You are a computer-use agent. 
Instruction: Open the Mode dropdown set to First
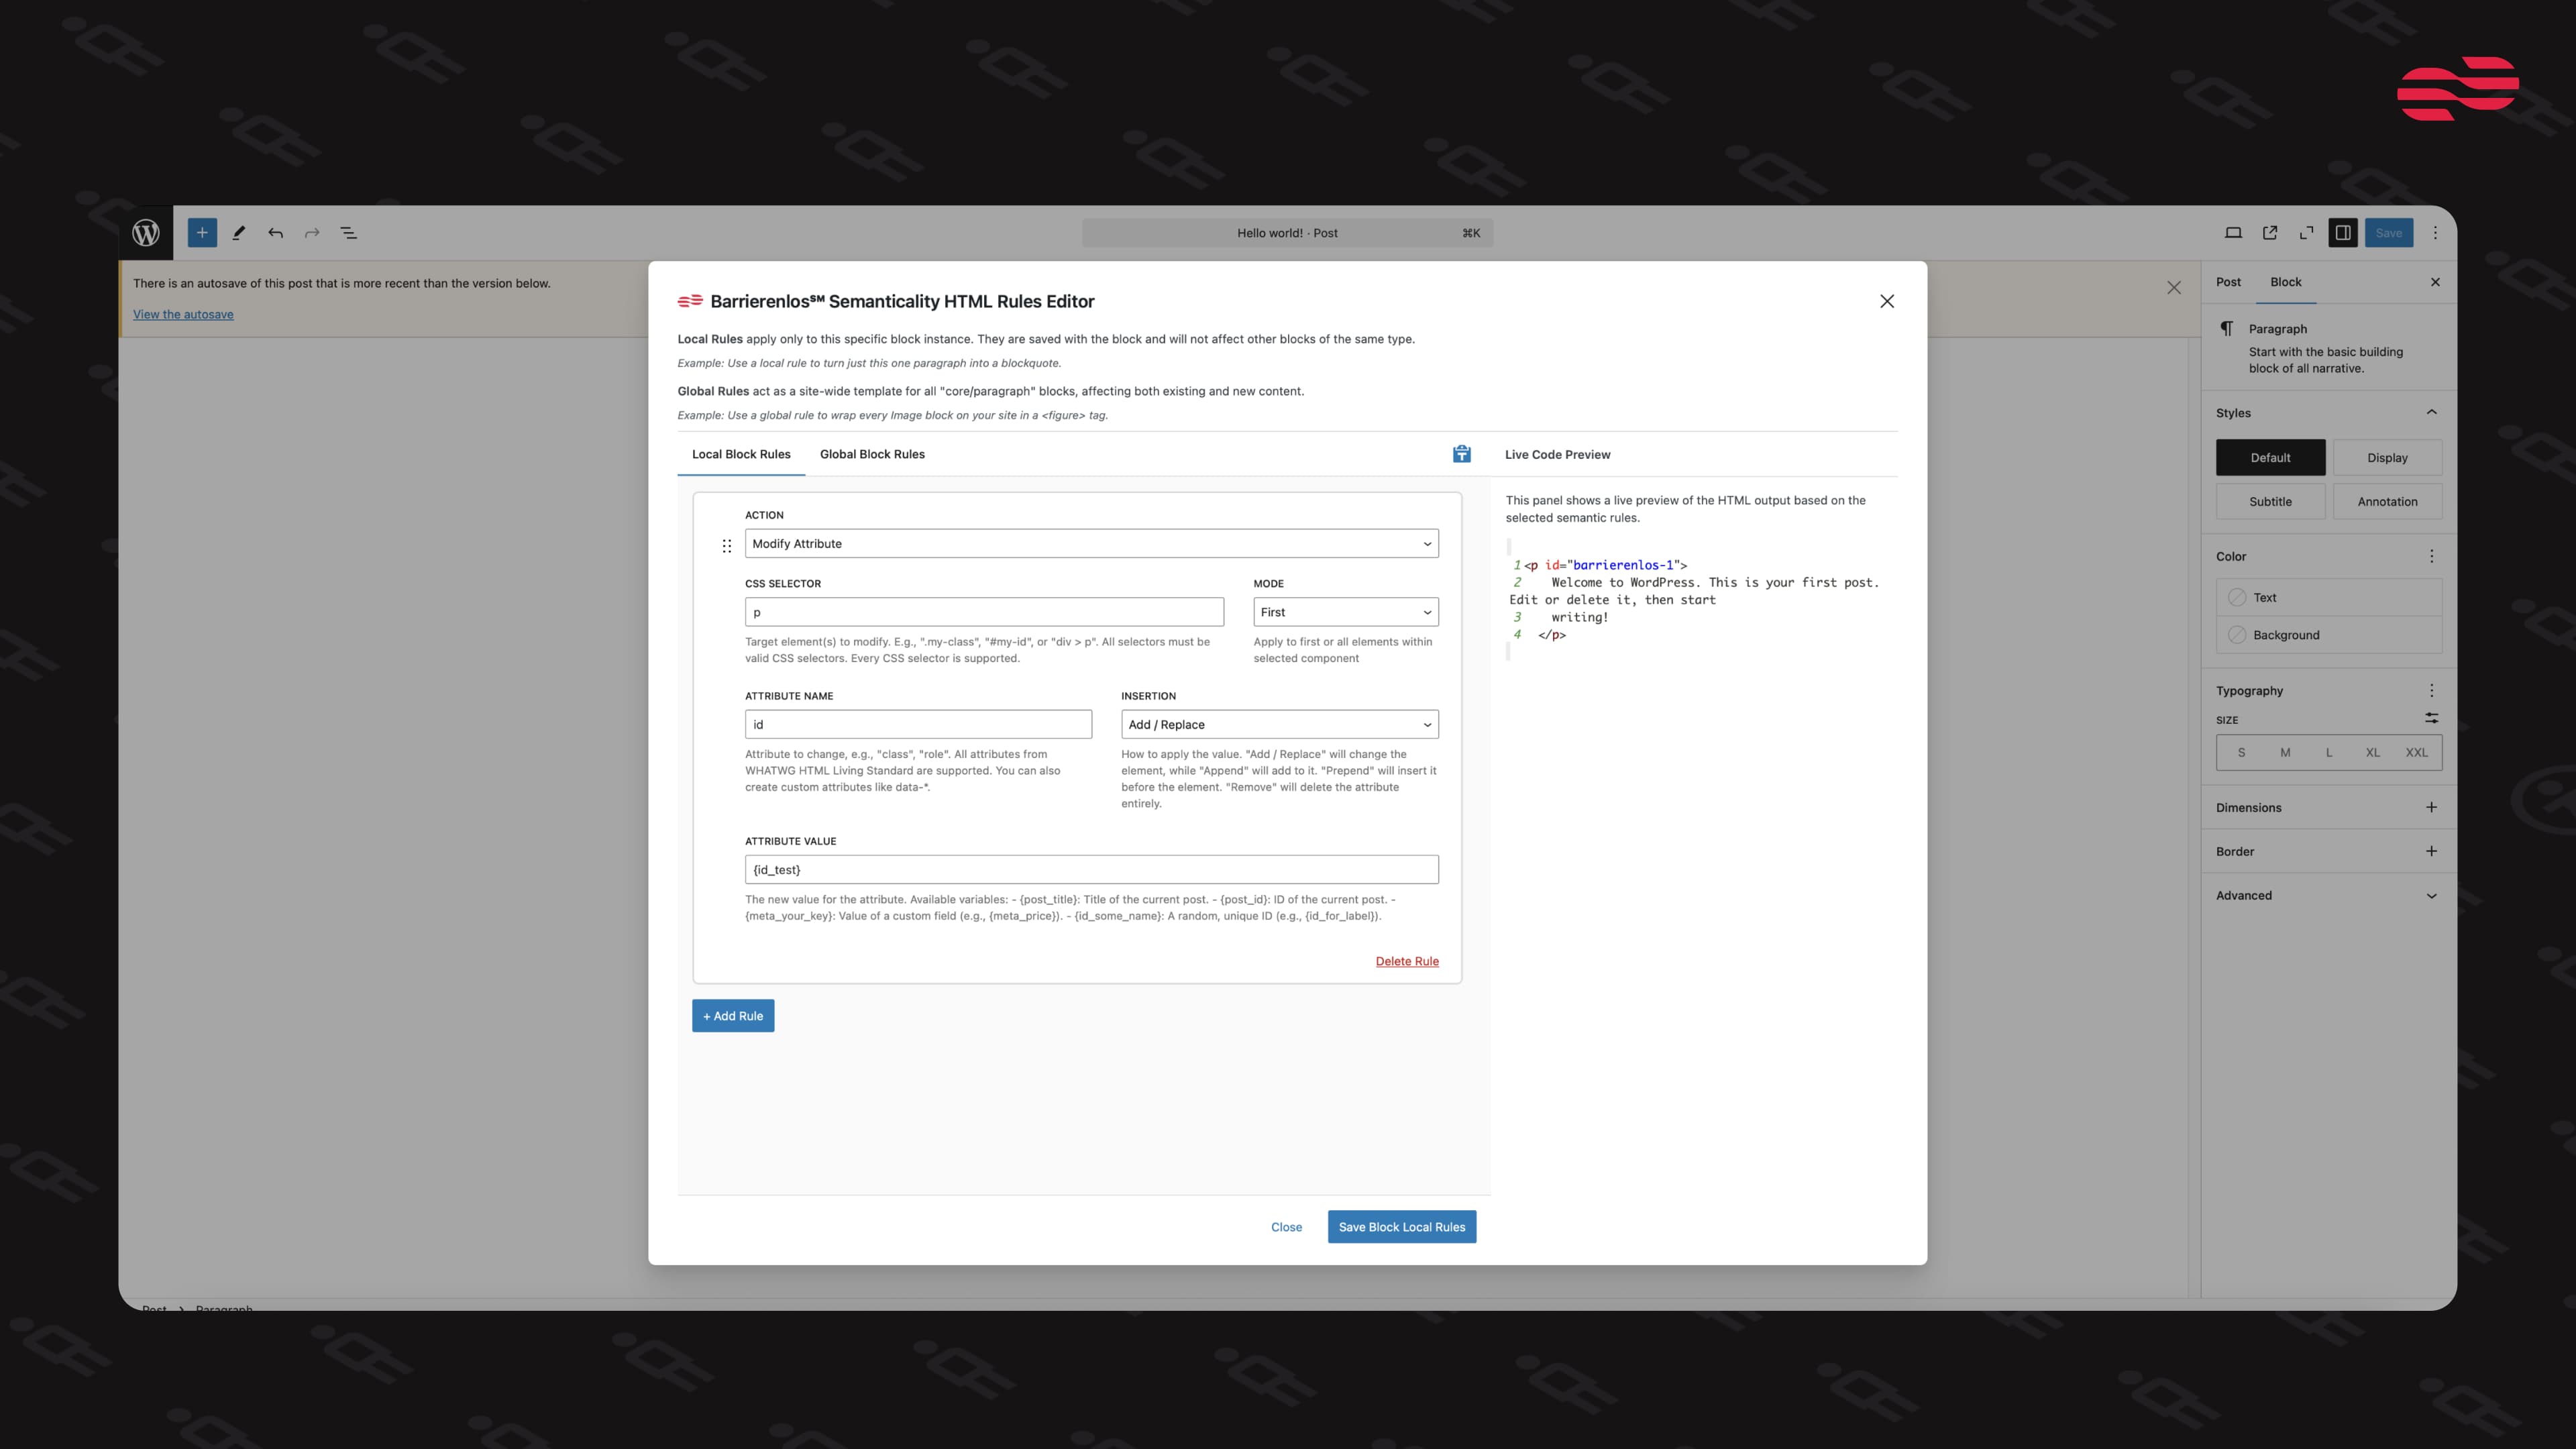pos(1345,612)
